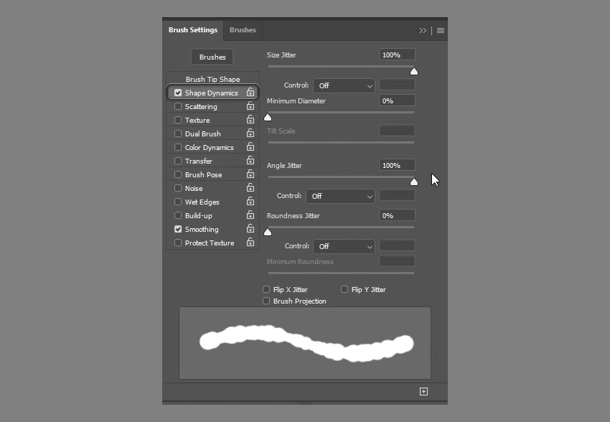Select Brush Tip Shape
This screenshot has width=610, height=422.
(212, 78)
